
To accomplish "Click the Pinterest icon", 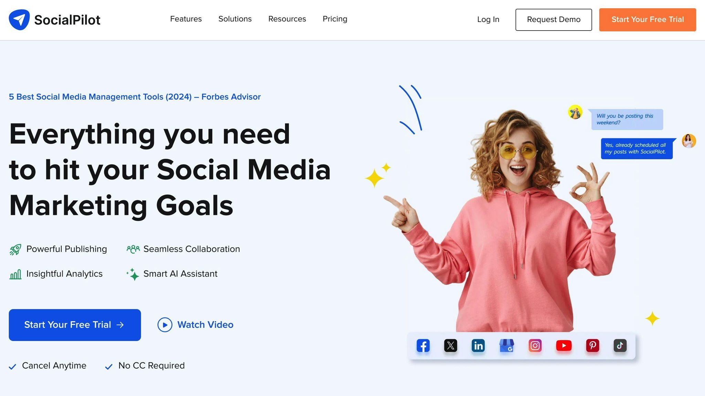I will pyautogui.click(x=592, y=345).
